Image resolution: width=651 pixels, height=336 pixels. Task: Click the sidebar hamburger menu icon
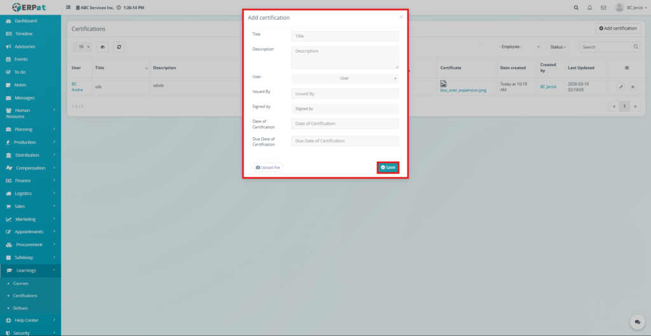tap(68, 8)
